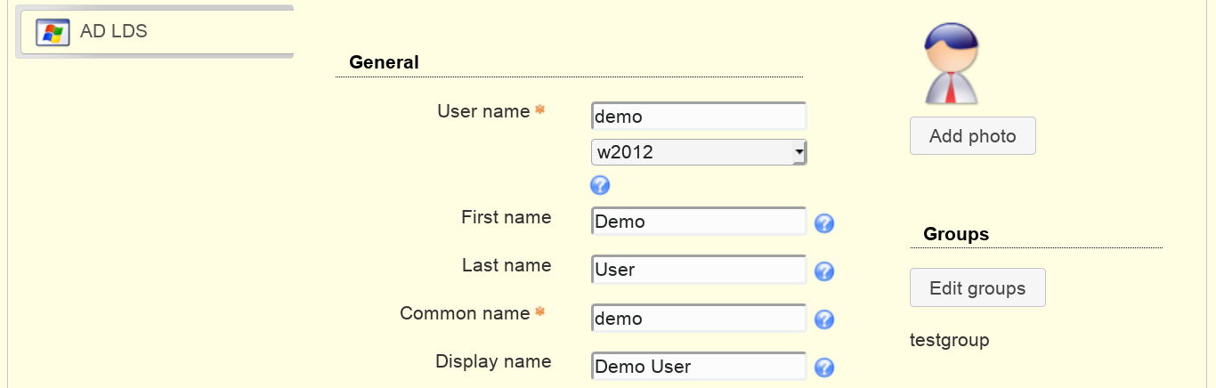Open the help icon next to First name

pos(824,223)
